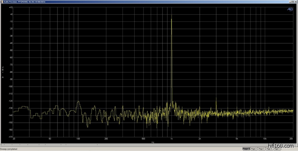Click the Audio Precision title bar icon
Screen dimensions: 298x151
pyautogui.click(x=2, y=2)
